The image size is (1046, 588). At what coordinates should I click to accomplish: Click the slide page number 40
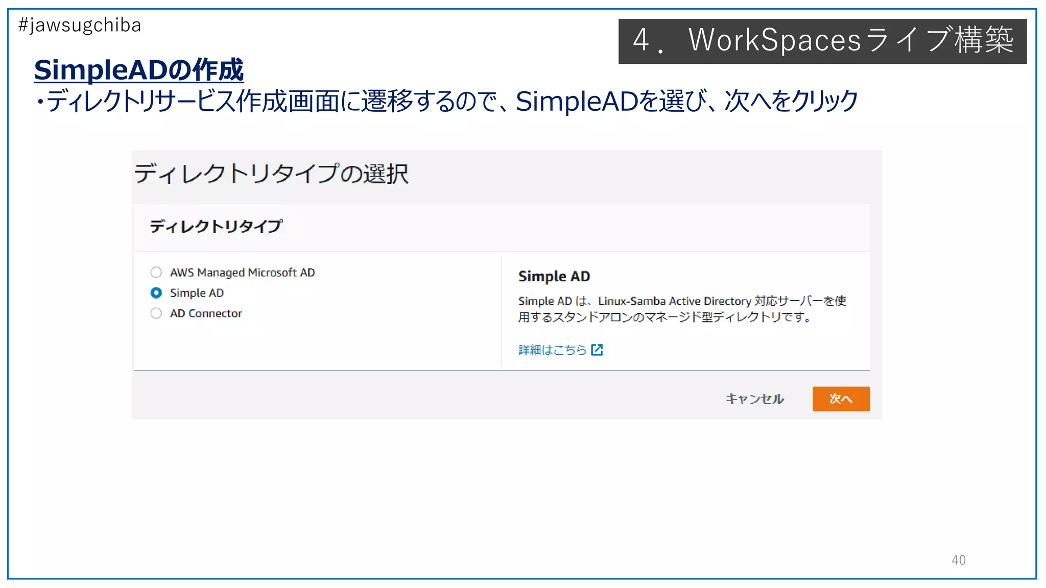coord(959,560)
